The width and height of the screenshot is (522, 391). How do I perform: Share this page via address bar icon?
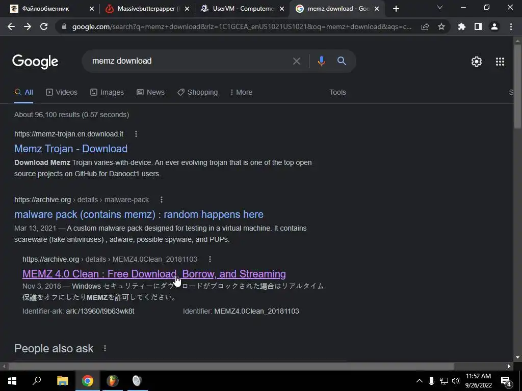pos(425,27)
